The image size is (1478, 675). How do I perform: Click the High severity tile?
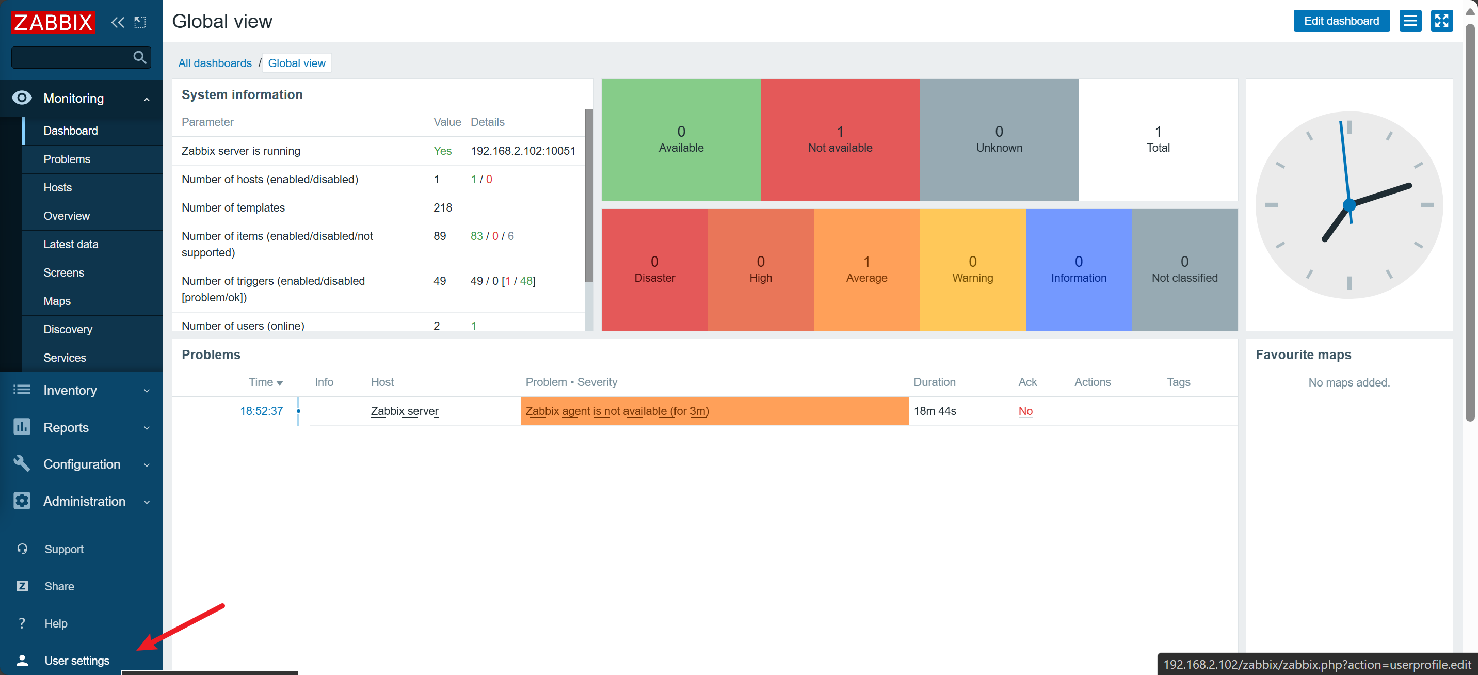coord(760,269)
